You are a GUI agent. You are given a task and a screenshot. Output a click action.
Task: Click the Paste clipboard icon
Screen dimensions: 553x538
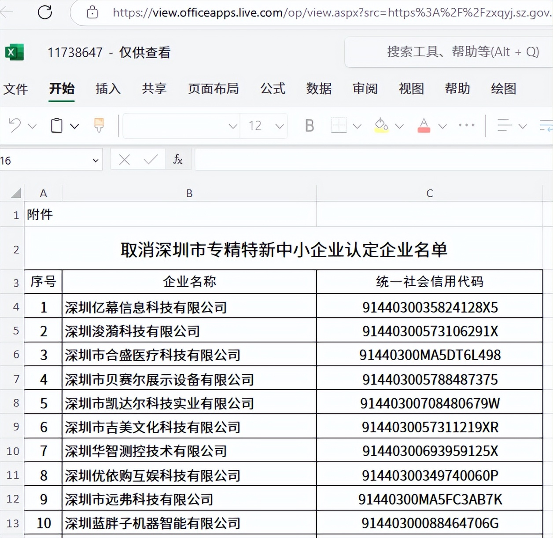[57, 125]
